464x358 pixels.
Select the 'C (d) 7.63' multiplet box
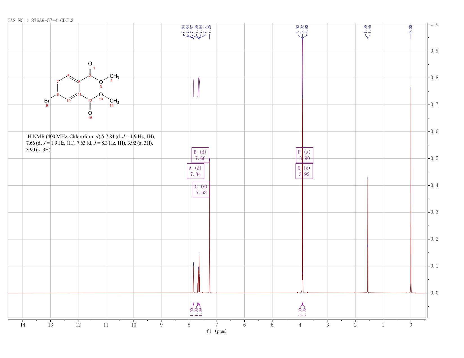[x=201, y=190]
